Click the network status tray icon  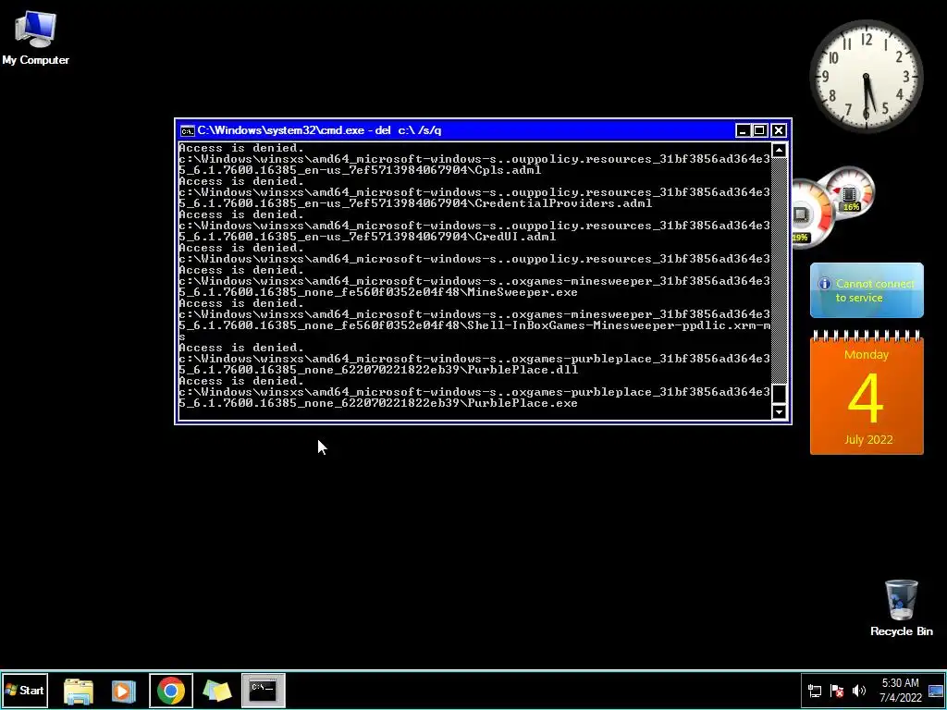tap(815, 691)
